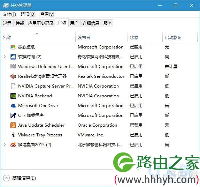Viewport: 200px width, 187px height.
Task: Click 低 impact of CTF 加载程序
Action: click(167, 115)
